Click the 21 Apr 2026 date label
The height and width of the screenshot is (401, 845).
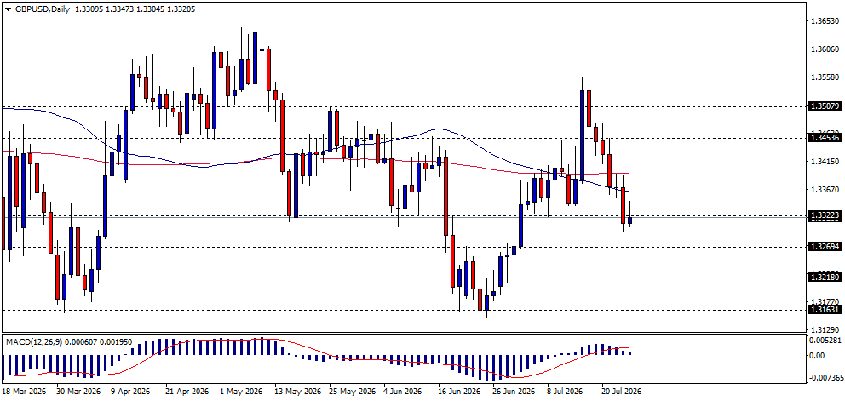(186, 390)
